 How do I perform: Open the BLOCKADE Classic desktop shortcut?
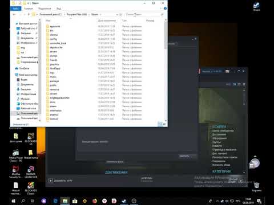click(31, 188)
